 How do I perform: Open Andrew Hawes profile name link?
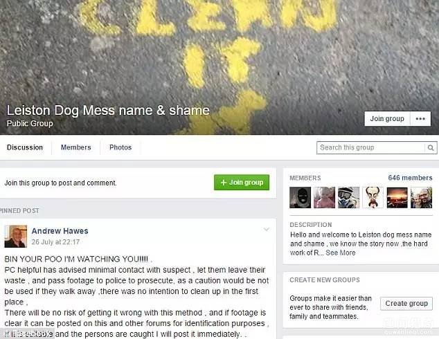click(60, 231)
